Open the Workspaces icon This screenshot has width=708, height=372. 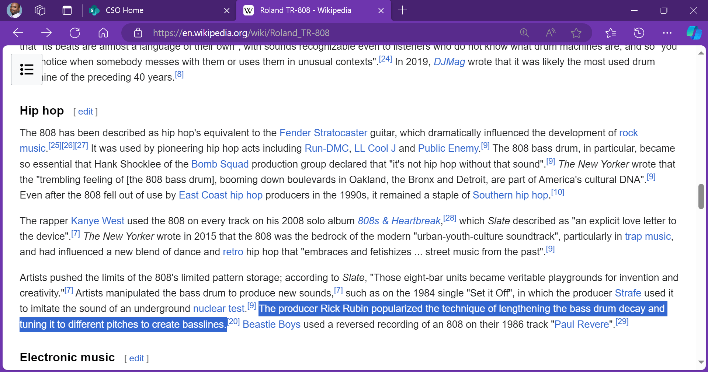point(40,10)
